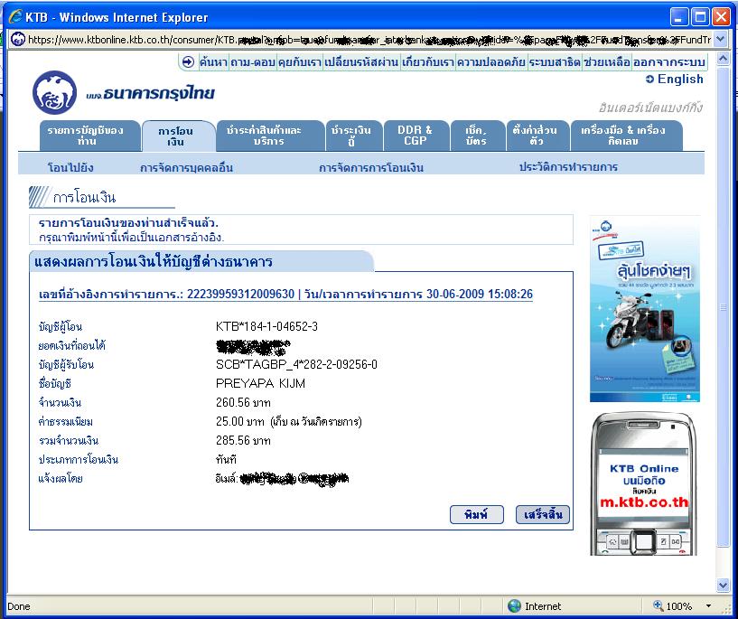Click the account name PREYAPA KIJM
Screen dimensions: 738x619
point(260,384)
